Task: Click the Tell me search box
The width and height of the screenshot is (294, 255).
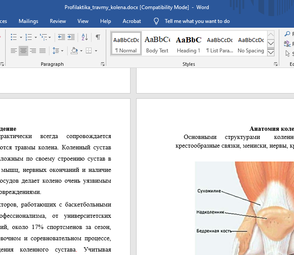Action: (197, 21)
